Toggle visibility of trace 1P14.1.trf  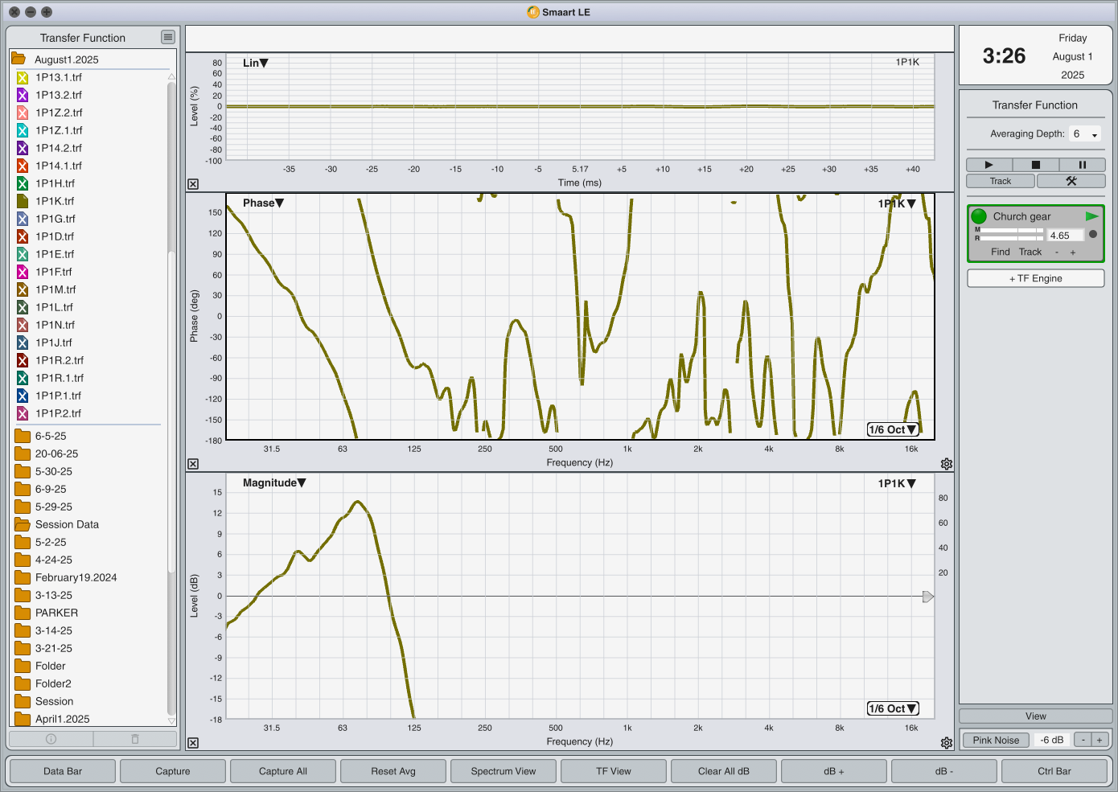pos(23,166)
